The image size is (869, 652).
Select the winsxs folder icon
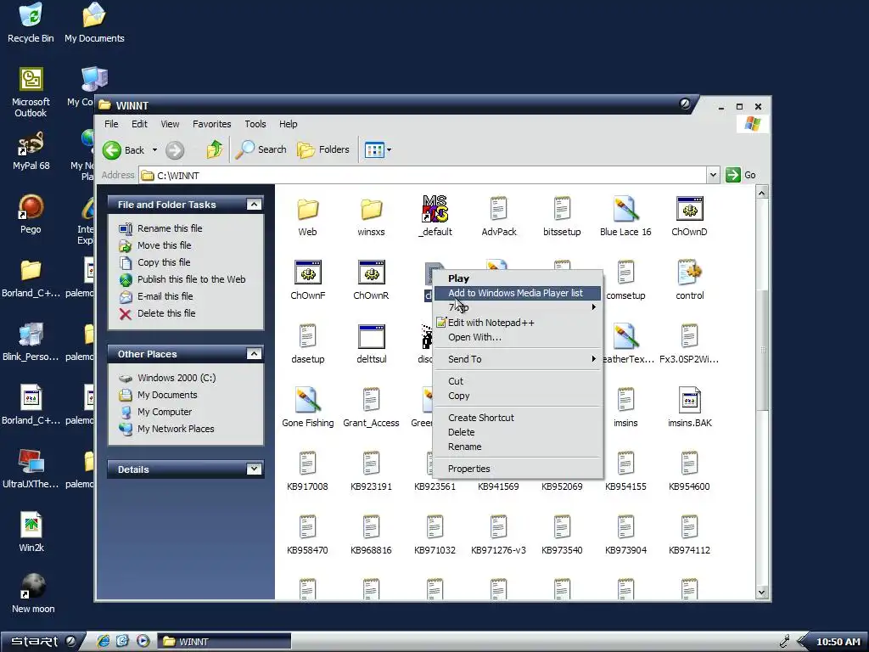pyautogui.click(x=372, y=210)
